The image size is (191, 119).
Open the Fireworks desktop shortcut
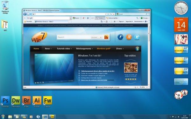coord(47,101)
